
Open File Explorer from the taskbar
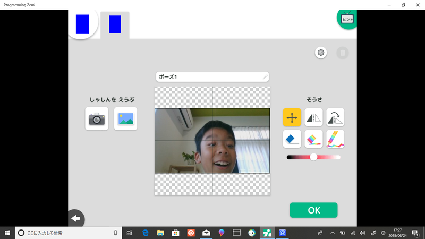click(160, 233)
